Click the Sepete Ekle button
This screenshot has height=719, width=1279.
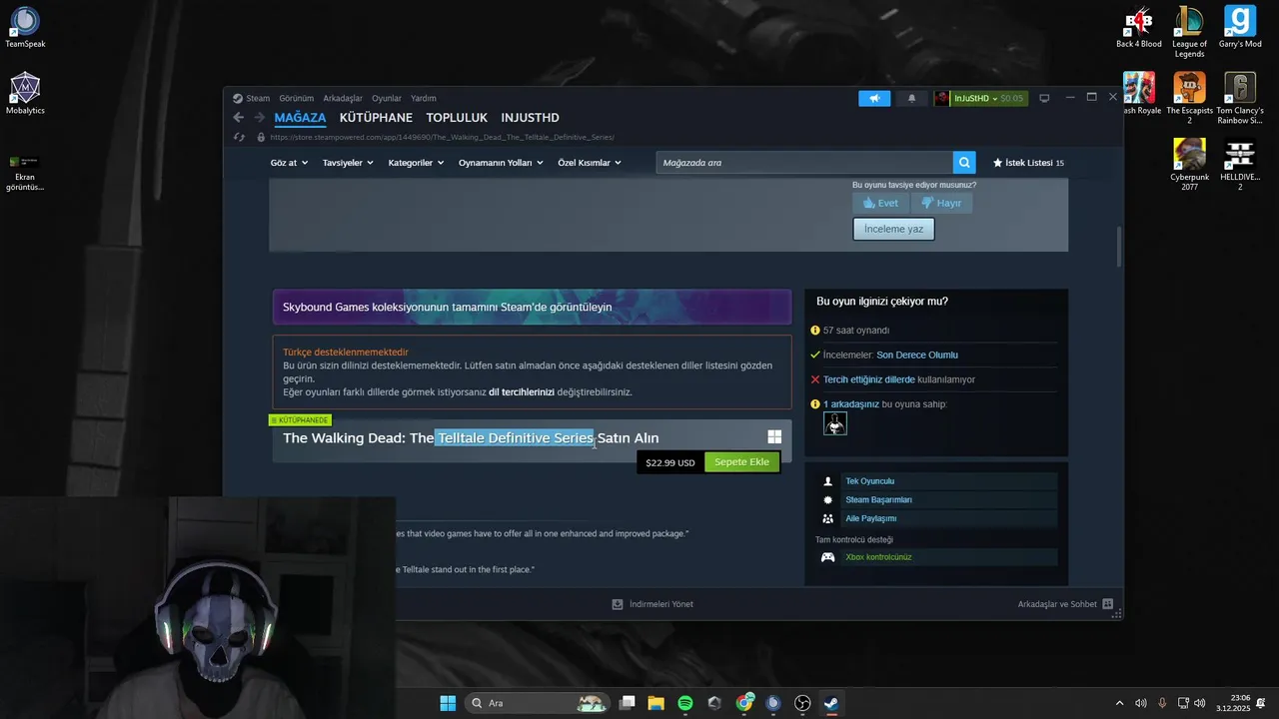(x=741, y=462)
